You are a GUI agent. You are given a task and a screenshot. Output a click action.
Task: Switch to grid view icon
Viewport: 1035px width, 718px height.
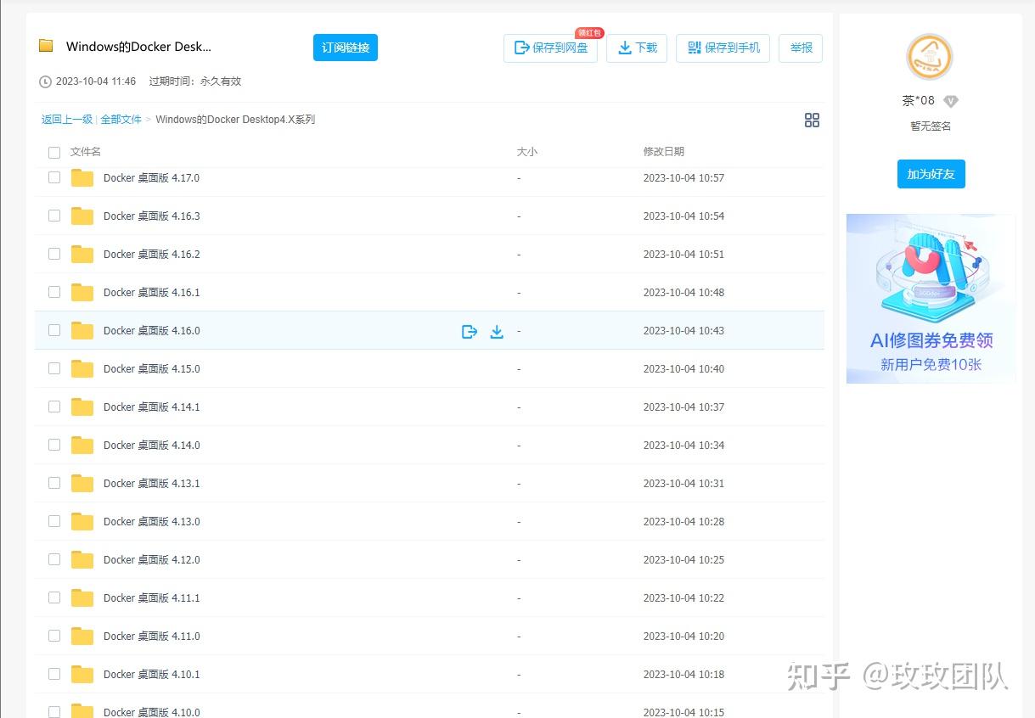(x=812, y=121)
